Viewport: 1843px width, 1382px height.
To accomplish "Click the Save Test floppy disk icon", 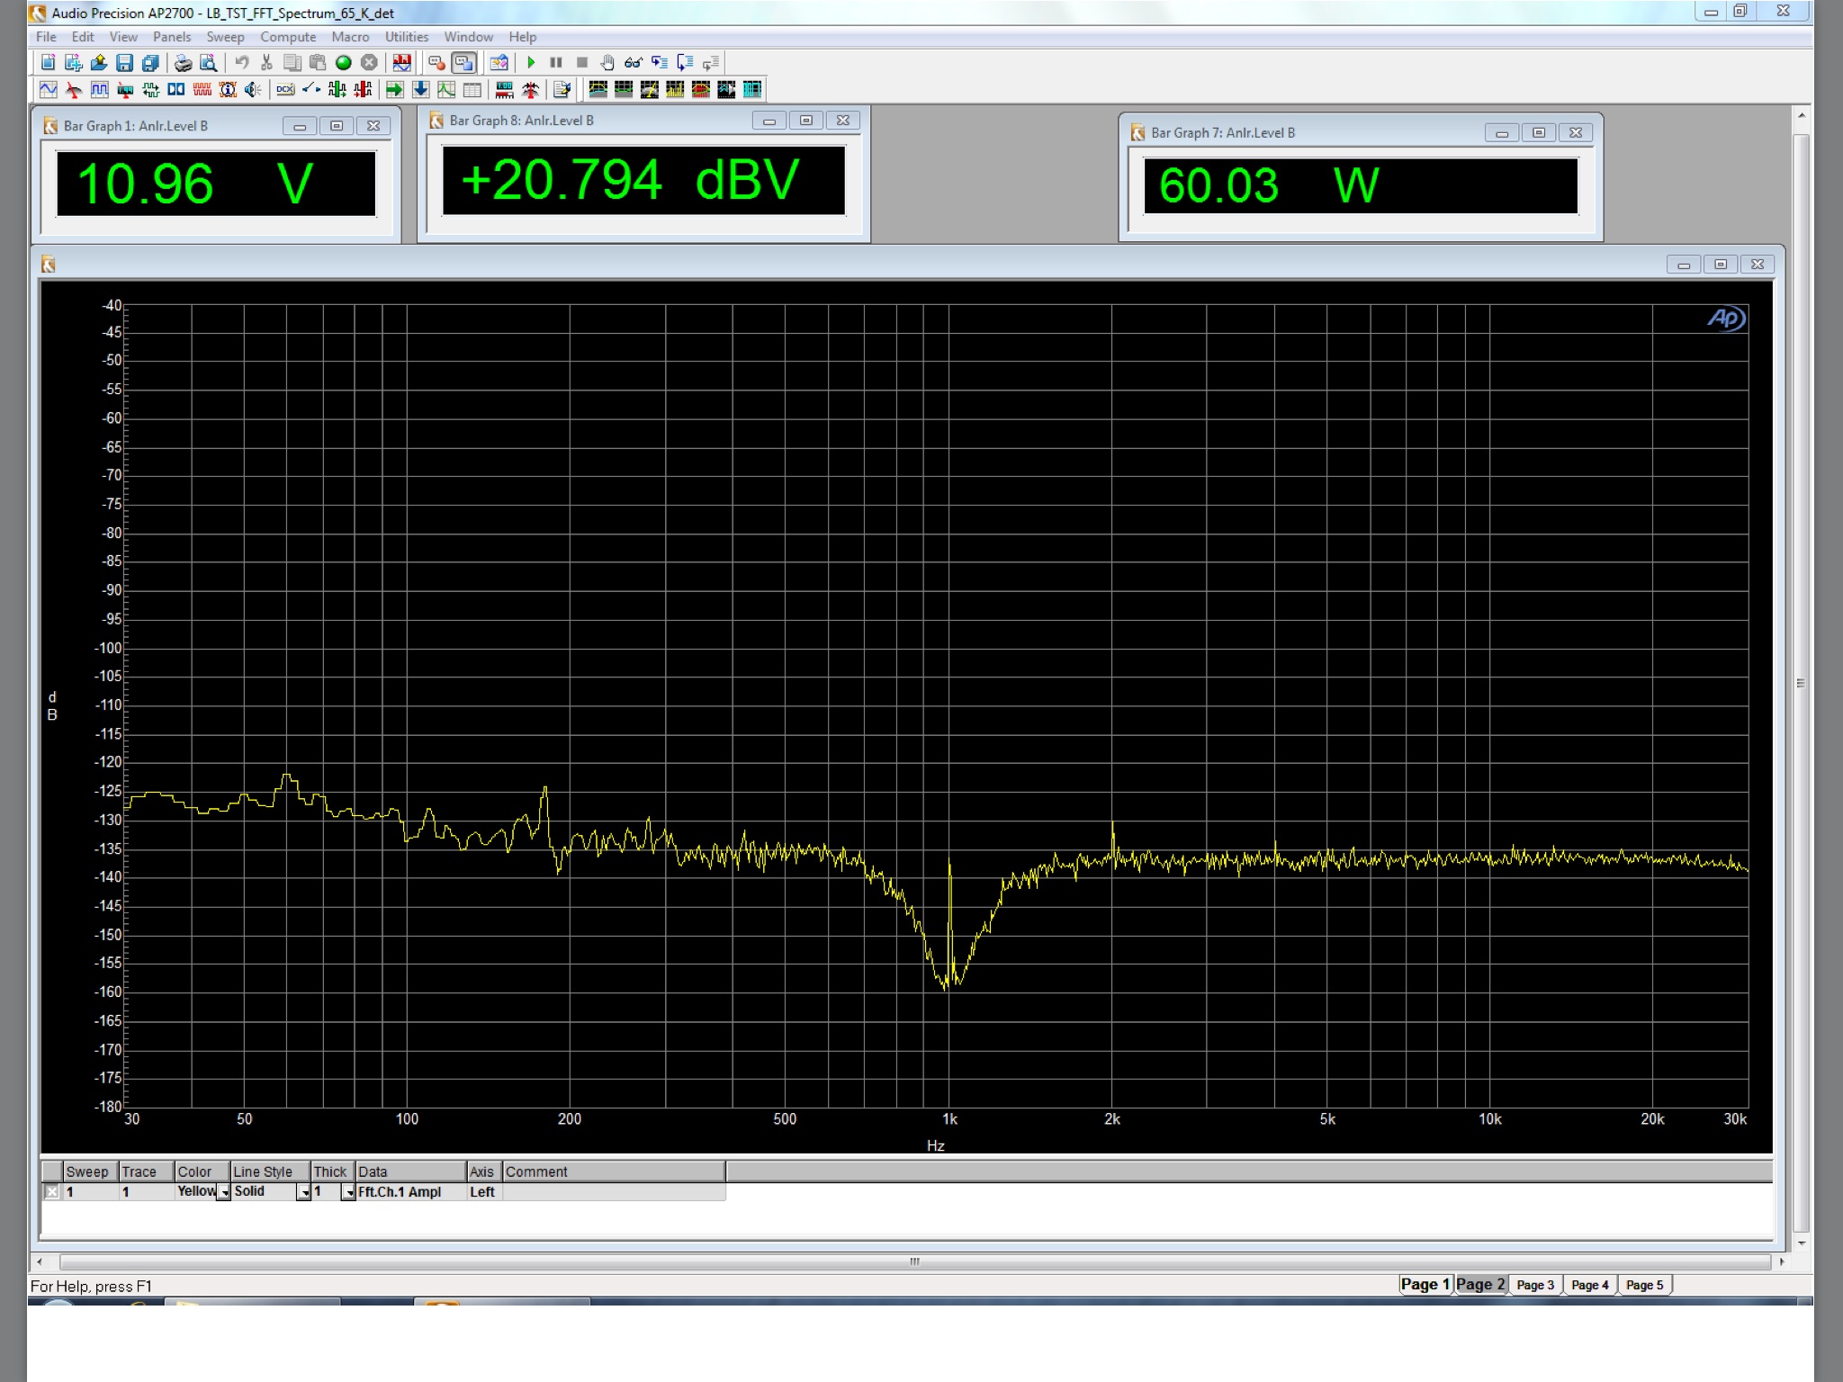I will 125,62.
